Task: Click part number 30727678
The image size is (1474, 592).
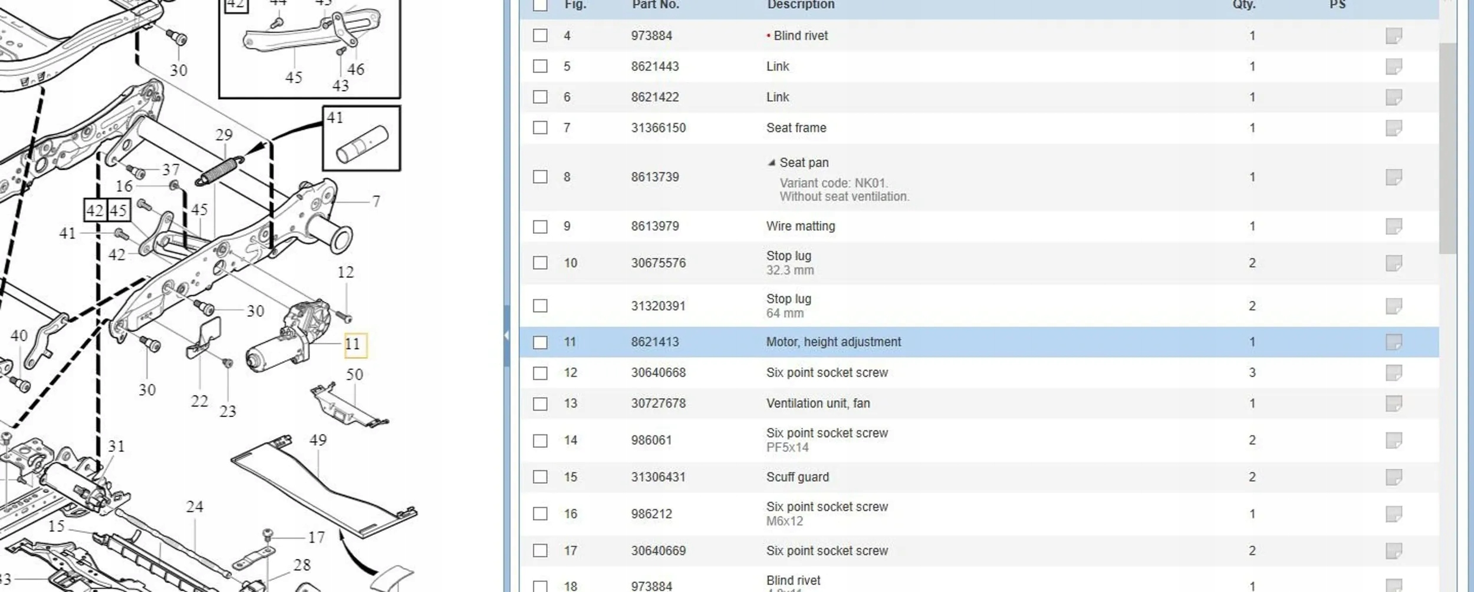Action: [x=658, y=404]
